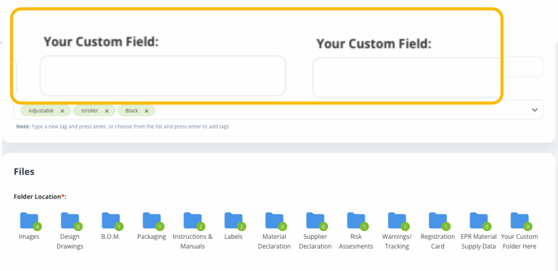Screen dimensions: 558x271
Task: Open the Warnings/Tracking folder
Action: click(x=397, y=221)
